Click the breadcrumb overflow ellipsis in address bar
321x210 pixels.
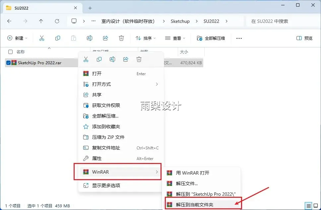coord(94,21)
